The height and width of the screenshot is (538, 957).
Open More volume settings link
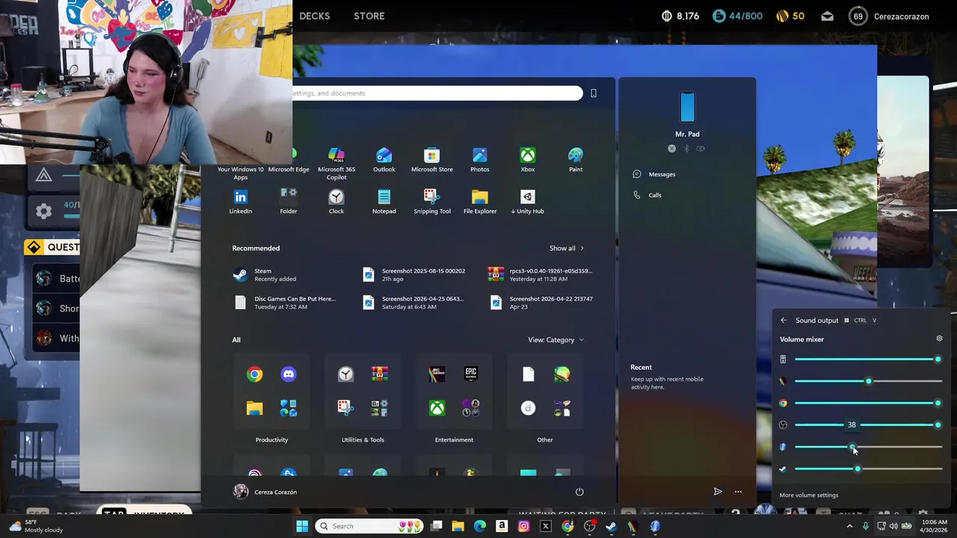pyautogui.click(x=808, y=495)
